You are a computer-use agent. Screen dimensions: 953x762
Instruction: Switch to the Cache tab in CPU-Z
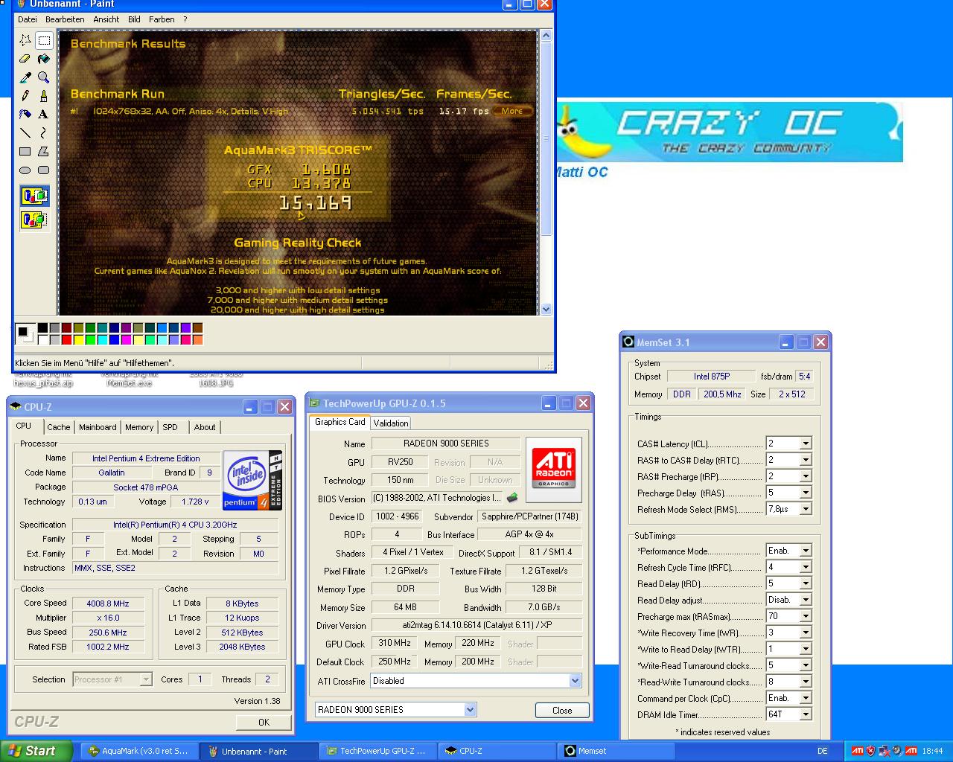pyautogui.click(x=58, y=427)
